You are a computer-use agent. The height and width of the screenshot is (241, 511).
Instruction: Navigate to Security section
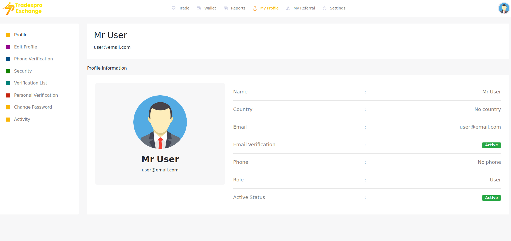(x=23, y=71)
